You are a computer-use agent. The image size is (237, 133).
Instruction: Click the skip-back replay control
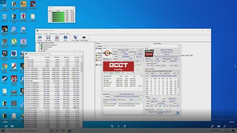click(x=112, y=126)
